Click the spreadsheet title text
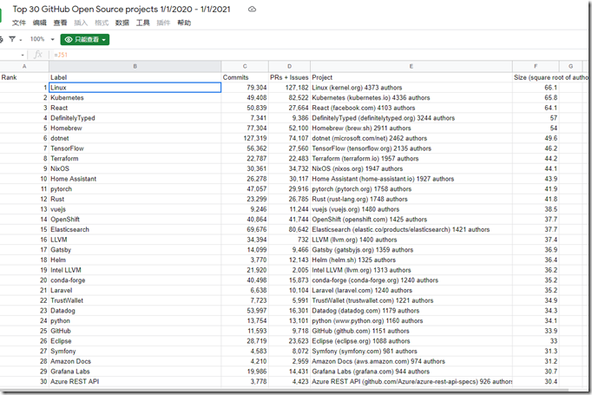This screenshot has height=395, width=592. (122, 9)
